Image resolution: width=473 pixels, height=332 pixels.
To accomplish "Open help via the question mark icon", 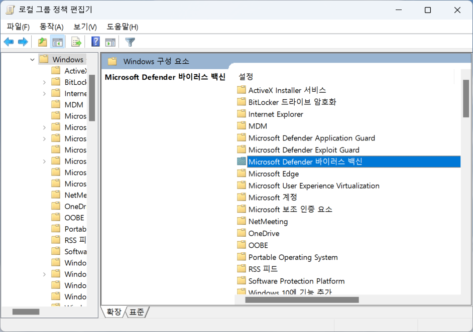I will (x=95, y=42).
